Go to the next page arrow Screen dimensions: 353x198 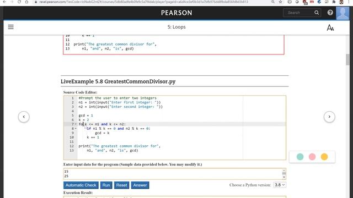coord(329,117)
